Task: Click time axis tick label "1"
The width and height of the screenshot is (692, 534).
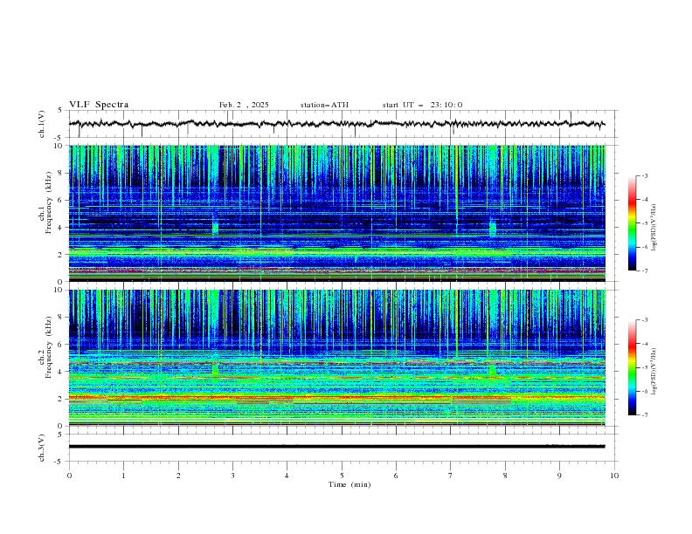Action: pyautogui.click(x=123, y=476)
